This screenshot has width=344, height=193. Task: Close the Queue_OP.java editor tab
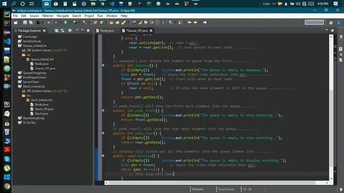[x=151, y=31]
